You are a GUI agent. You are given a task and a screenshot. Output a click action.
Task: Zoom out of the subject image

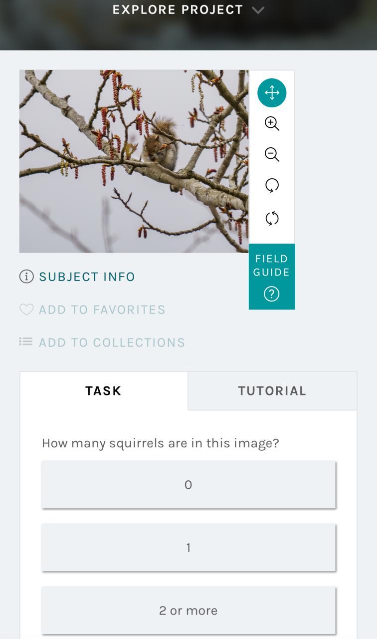point(272,155)
